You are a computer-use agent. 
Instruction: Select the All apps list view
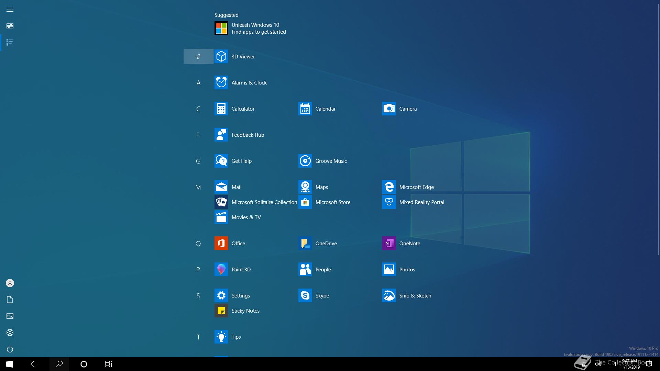click(x=10, y=43)
